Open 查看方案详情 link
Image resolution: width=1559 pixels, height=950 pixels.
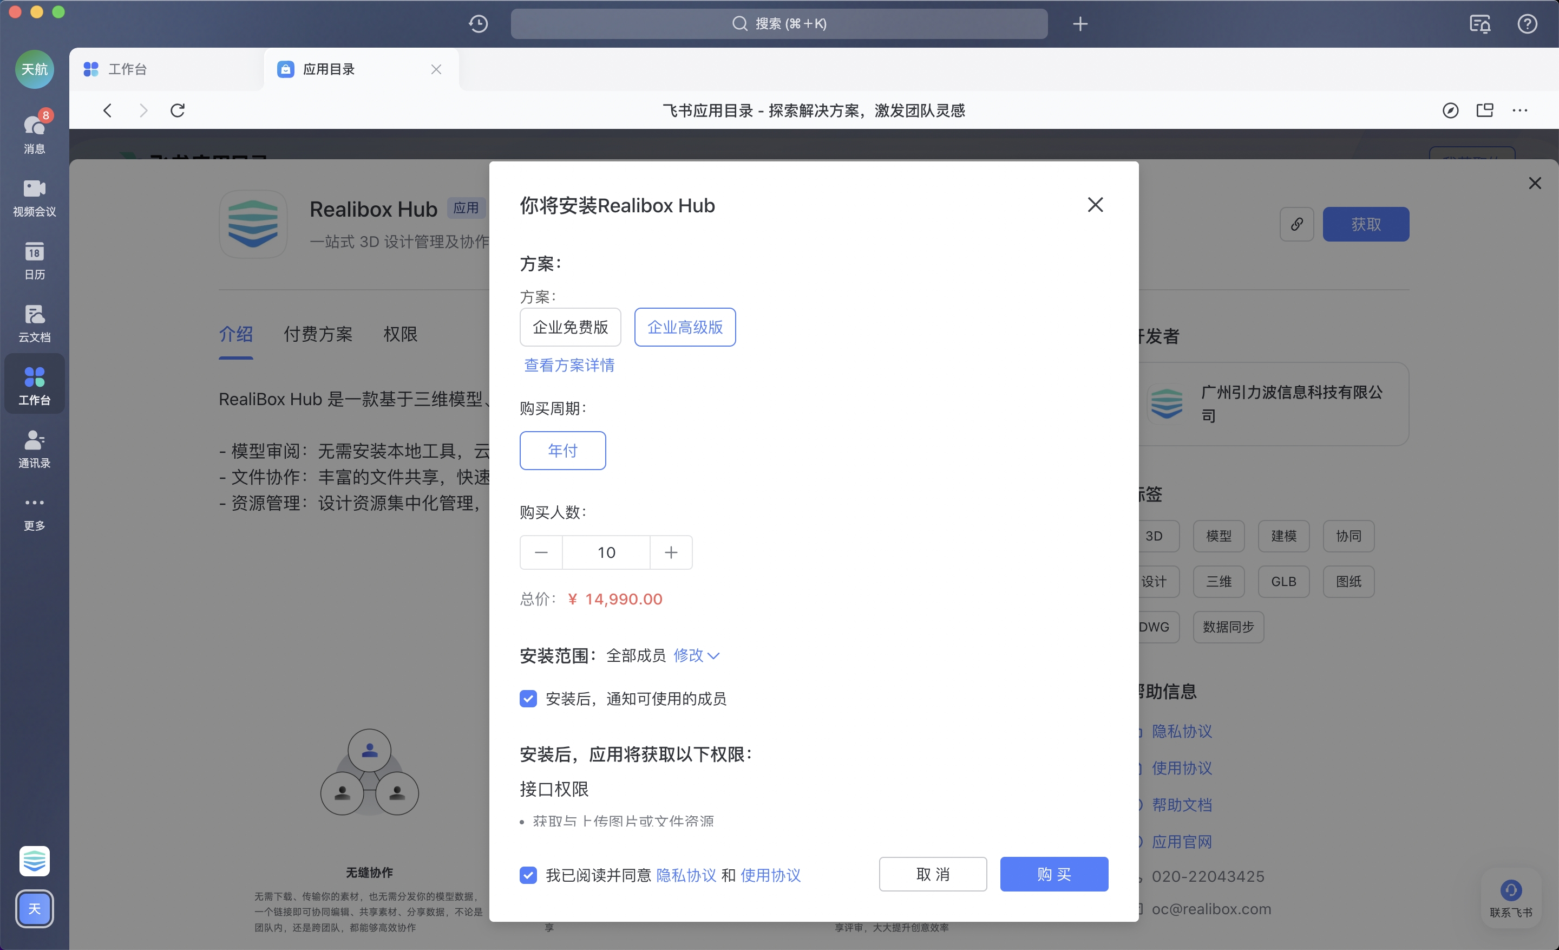click(569, 365)
